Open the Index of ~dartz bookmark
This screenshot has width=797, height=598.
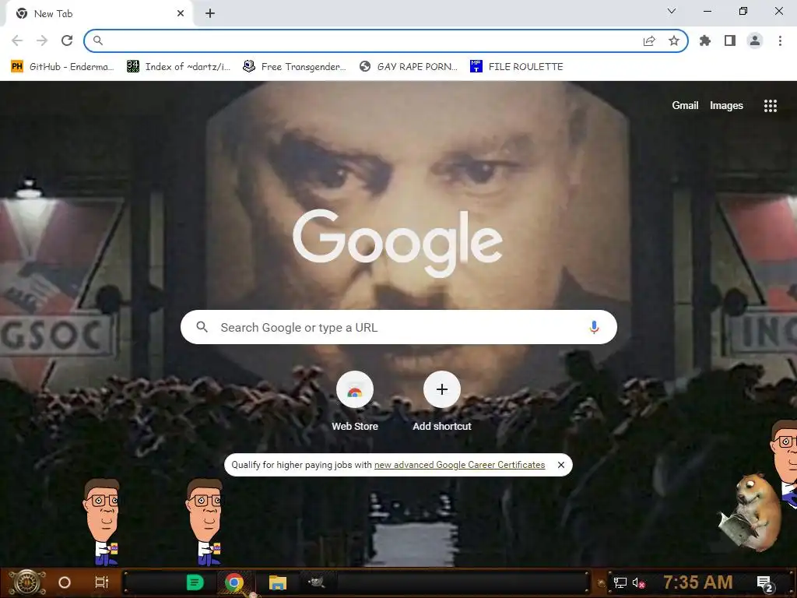[x=178, y=67]
